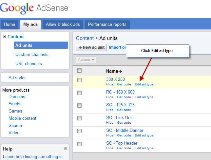This screenshot has height=160, width=211.
Task: Hide the SC - Link Unit
Action: click(110, 123)
